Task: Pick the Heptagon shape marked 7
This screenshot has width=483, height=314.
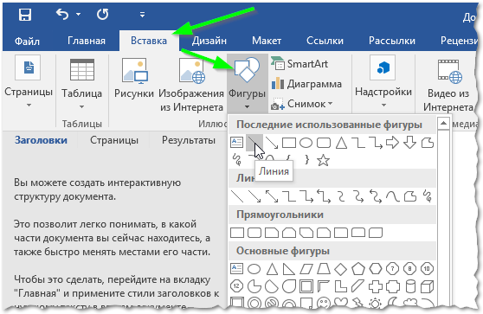Action: [x=393, y=269]
